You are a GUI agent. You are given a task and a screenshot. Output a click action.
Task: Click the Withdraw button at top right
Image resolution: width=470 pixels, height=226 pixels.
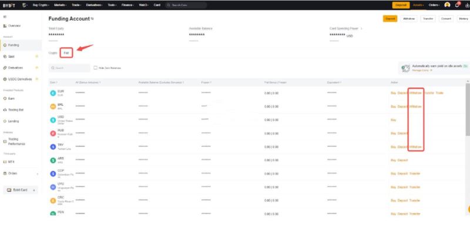click(x=408, y=19)
